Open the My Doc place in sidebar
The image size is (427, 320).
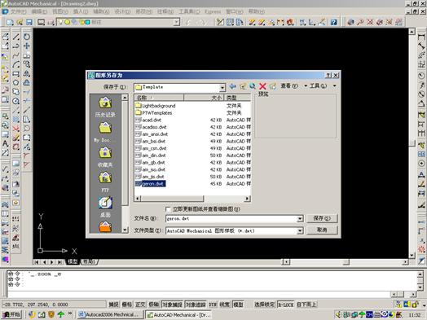[x=105, y=128]
